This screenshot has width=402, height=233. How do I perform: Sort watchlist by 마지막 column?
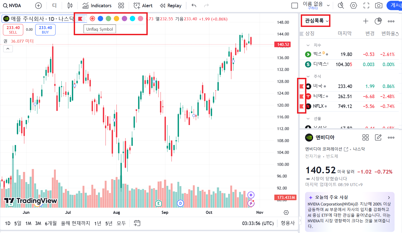(345, 33)
